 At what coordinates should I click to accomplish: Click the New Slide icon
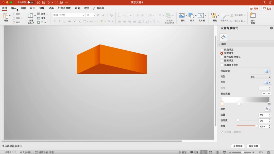pos(30,16)
